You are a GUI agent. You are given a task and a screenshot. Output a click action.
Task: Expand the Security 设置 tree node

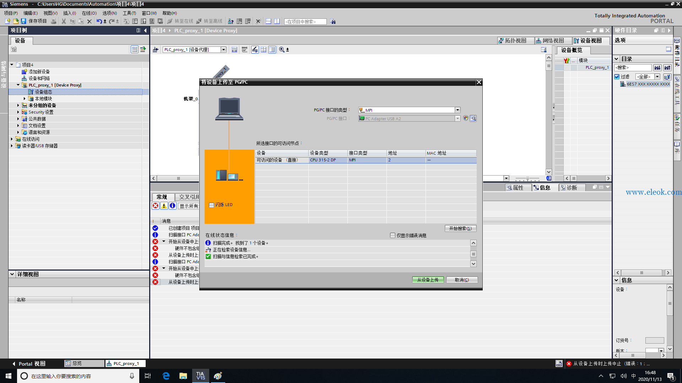coord(18,112)
